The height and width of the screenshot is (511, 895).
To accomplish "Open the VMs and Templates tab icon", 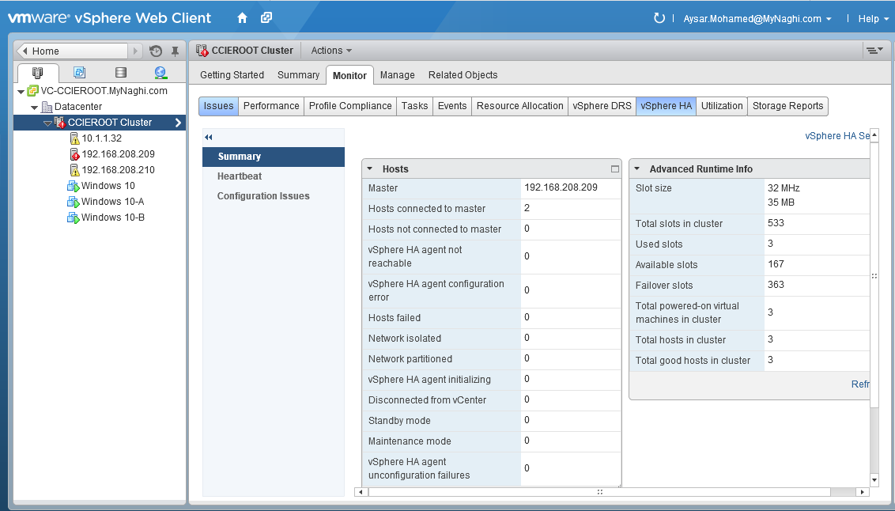I will coord(79,73).
